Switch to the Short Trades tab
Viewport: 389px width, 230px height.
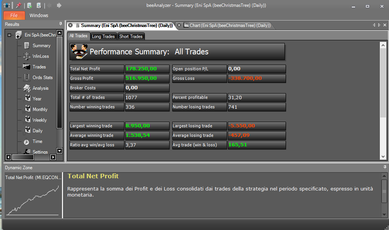(x=131, y=36)
